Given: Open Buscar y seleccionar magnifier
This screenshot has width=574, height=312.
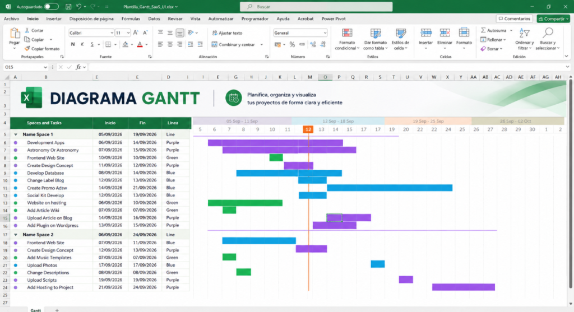Looking at the screenshot, I should click(x=548, y=39).
